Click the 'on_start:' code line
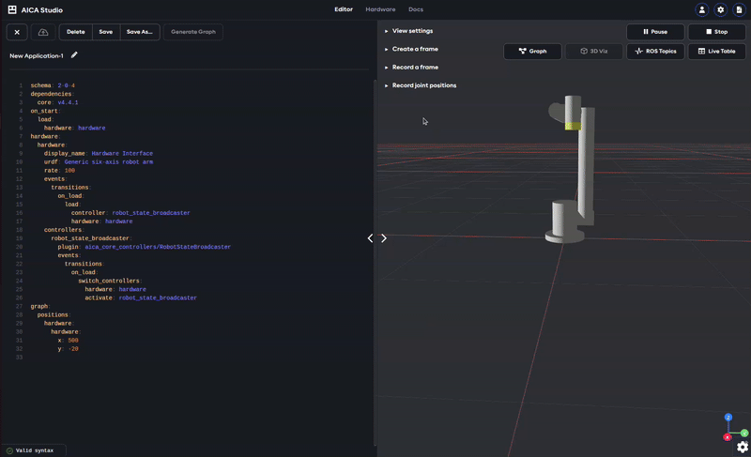This screenshot has height=457, width=751. (x=45, y=111)
